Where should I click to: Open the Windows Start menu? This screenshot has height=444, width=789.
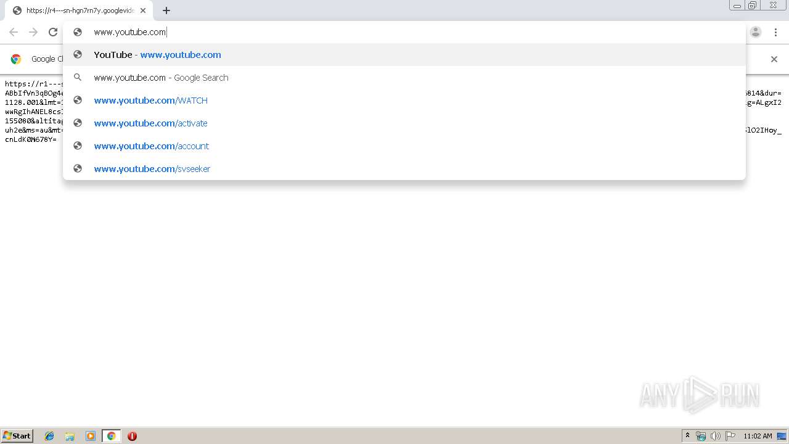(17, 436)
